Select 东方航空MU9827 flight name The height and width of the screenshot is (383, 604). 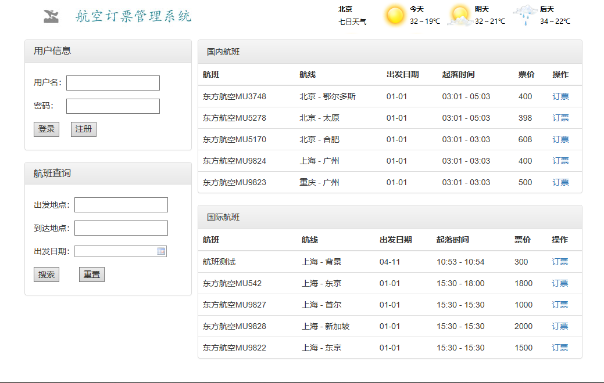click(234, 305)
